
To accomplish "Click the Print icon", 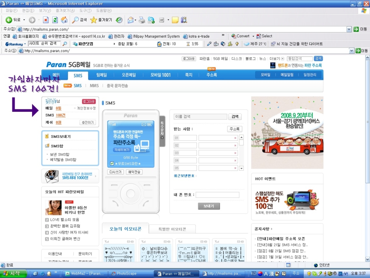I will (142, 20).
